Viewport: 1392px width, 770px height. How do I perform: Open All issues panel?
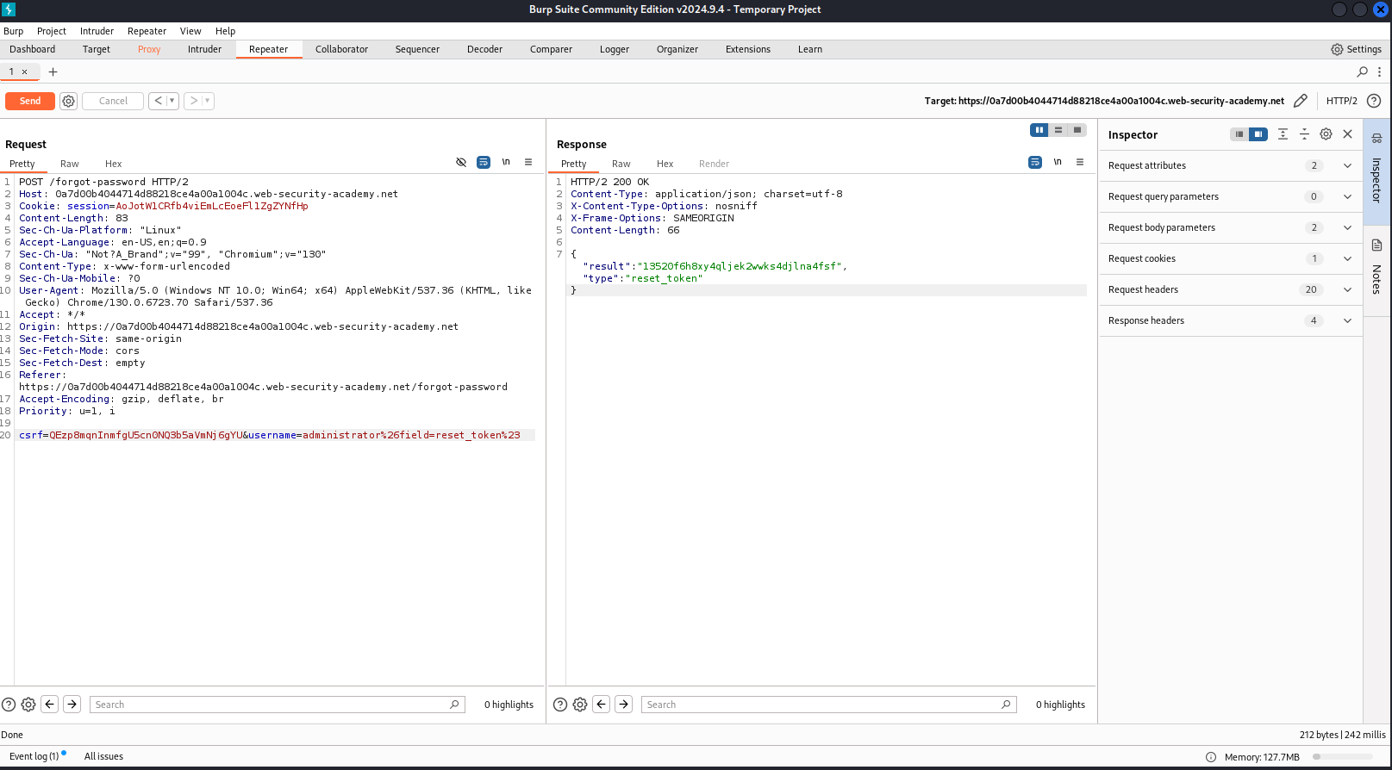click(x=103, y=756)
